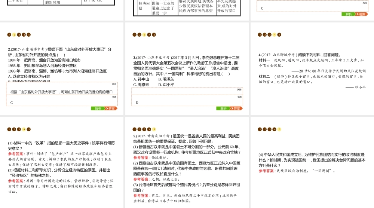The width and height of the screenshot is (374, 208).
Task: Click the 材料二 label in question 4
Action: [x=264, y=77]
